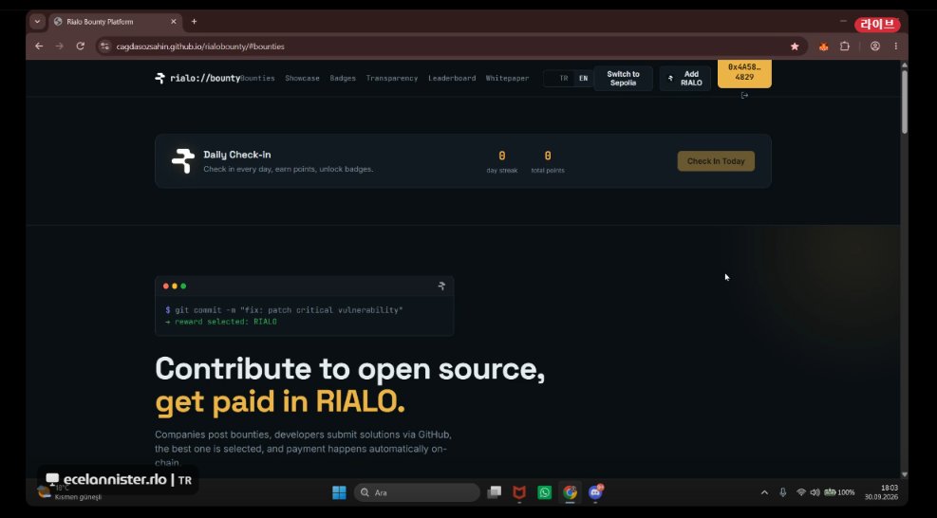This screenshot has width=937, height=518.
Task: Open the Transparency nav item
Action: (x=391, y=78)
